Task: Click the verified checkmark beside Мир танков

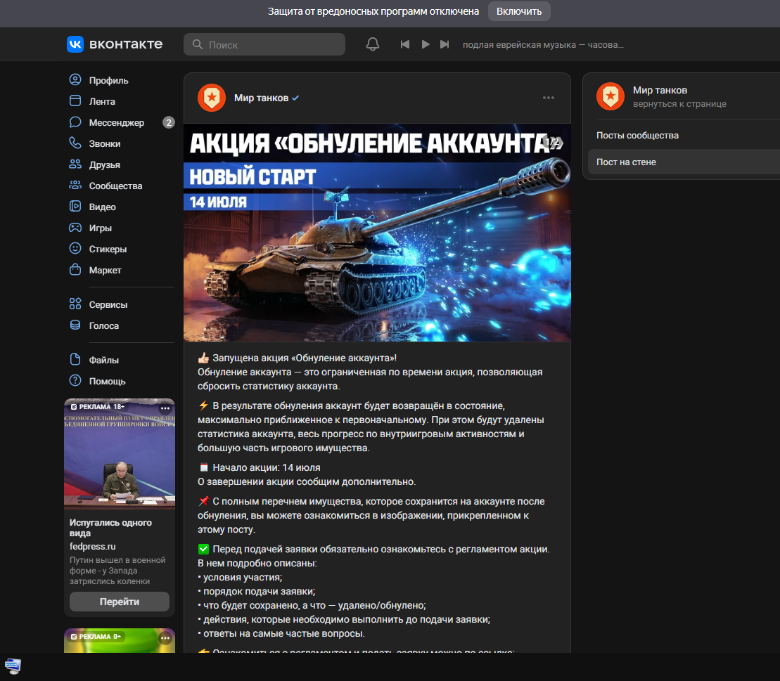Action: 295,98
